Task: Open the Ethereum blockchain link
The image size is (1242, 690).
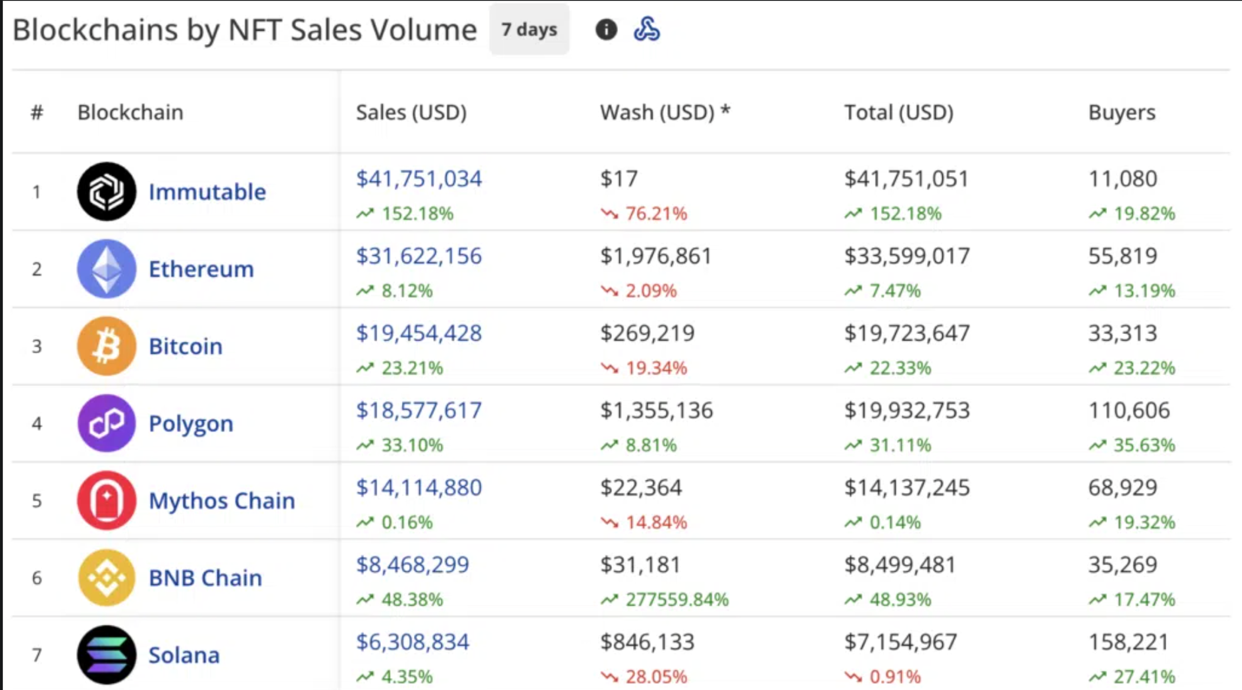Action: 201,269
